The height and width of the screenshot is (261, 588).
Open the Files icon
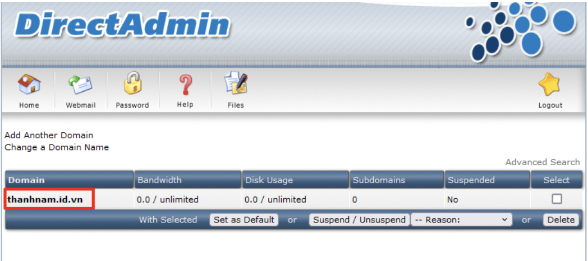pos(236,83)
